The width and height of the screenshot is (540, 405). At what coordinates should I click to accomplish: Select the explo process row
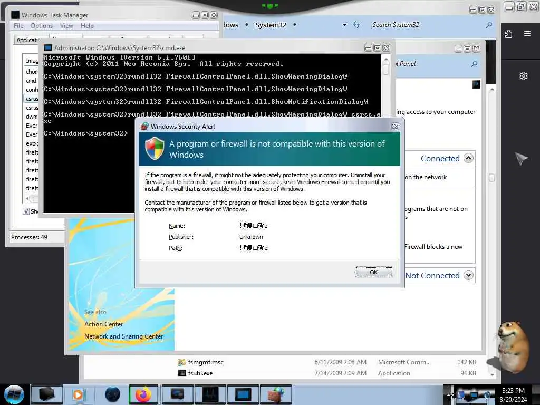(32, 143)
